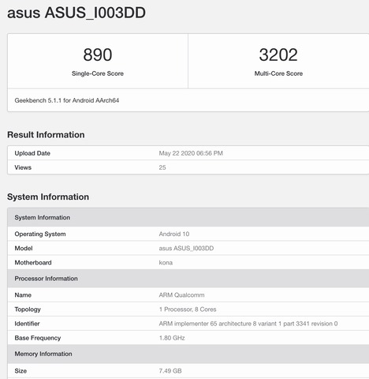Click the Processor Information header row

tap(188, 279)
